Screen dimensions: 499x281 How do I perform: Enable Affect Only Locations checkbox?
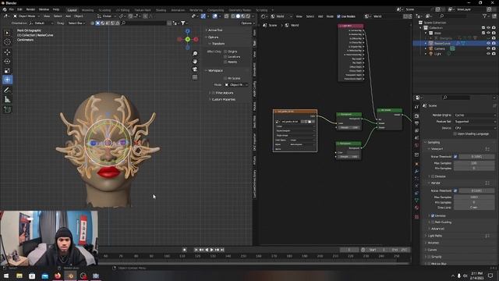pyautogui.click(x=225, y=57)
